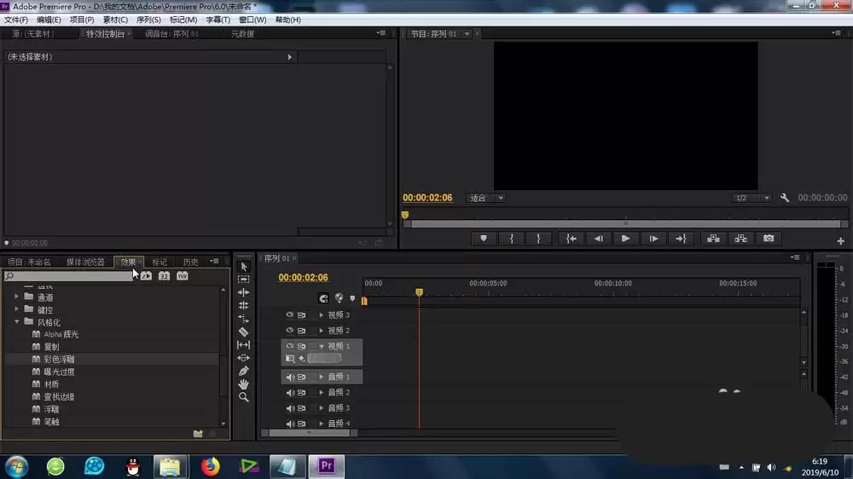Image resolution: width=853 pixels, height=479 pixels.
Task: Select the Alpha 辉光 effect
Action: point(61,334)
